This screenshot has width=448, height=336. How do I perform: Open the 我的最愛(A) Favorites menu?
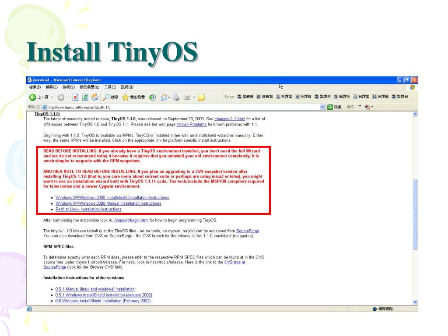(x=89, y=87)
